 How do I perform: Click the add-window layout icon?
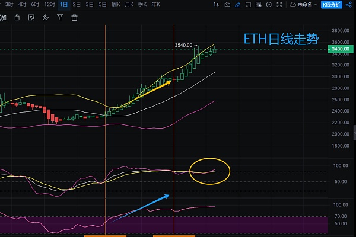(248, 5)
